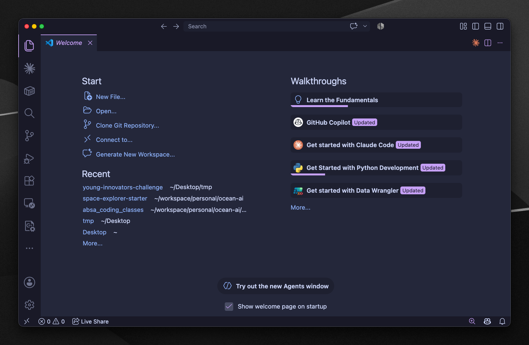This screenshot has height=345, width=529.
Task: Show more walkthroughs via More...
Action: (300, 208)
